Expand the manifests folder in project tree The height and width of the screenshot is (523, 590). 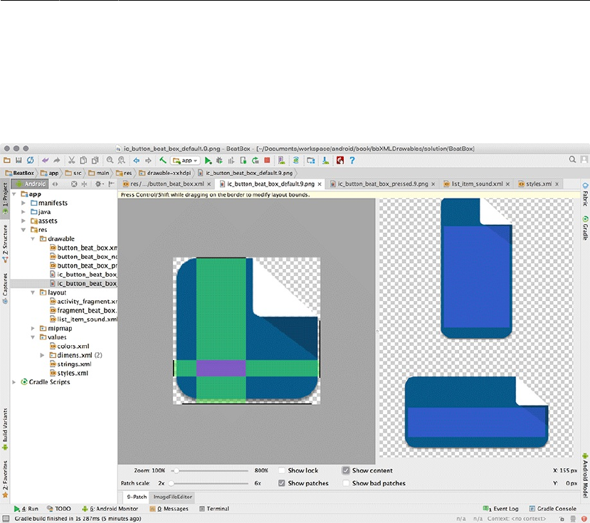24,203
